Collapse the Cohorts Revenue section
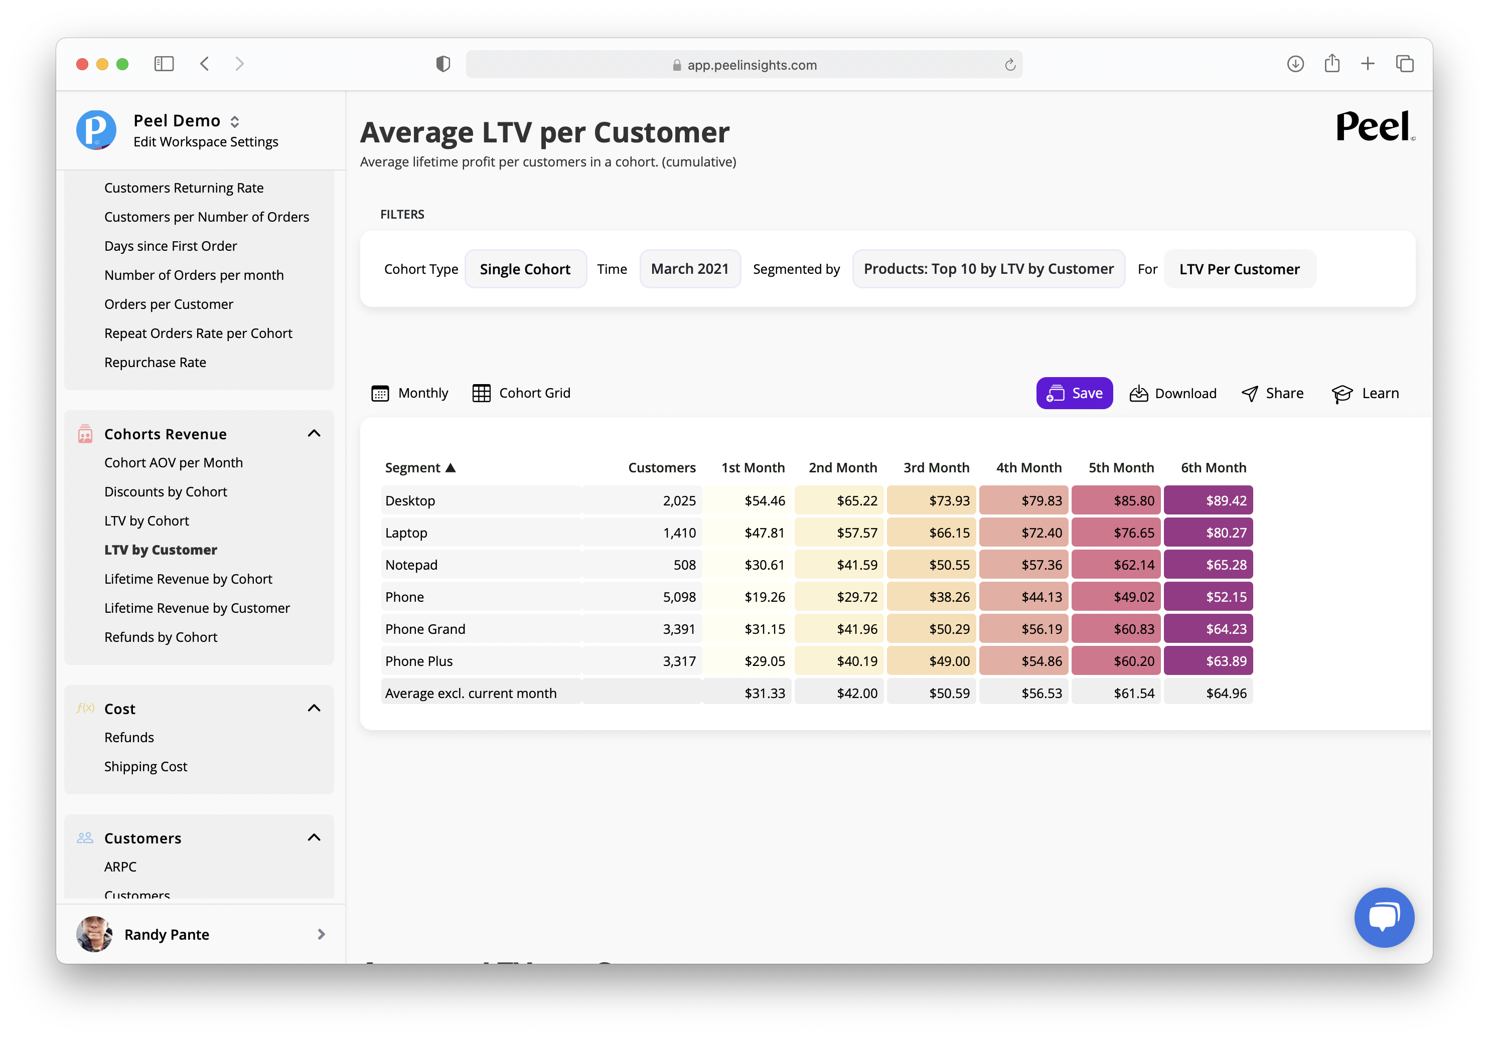1489x1038 pixels. 314,434
